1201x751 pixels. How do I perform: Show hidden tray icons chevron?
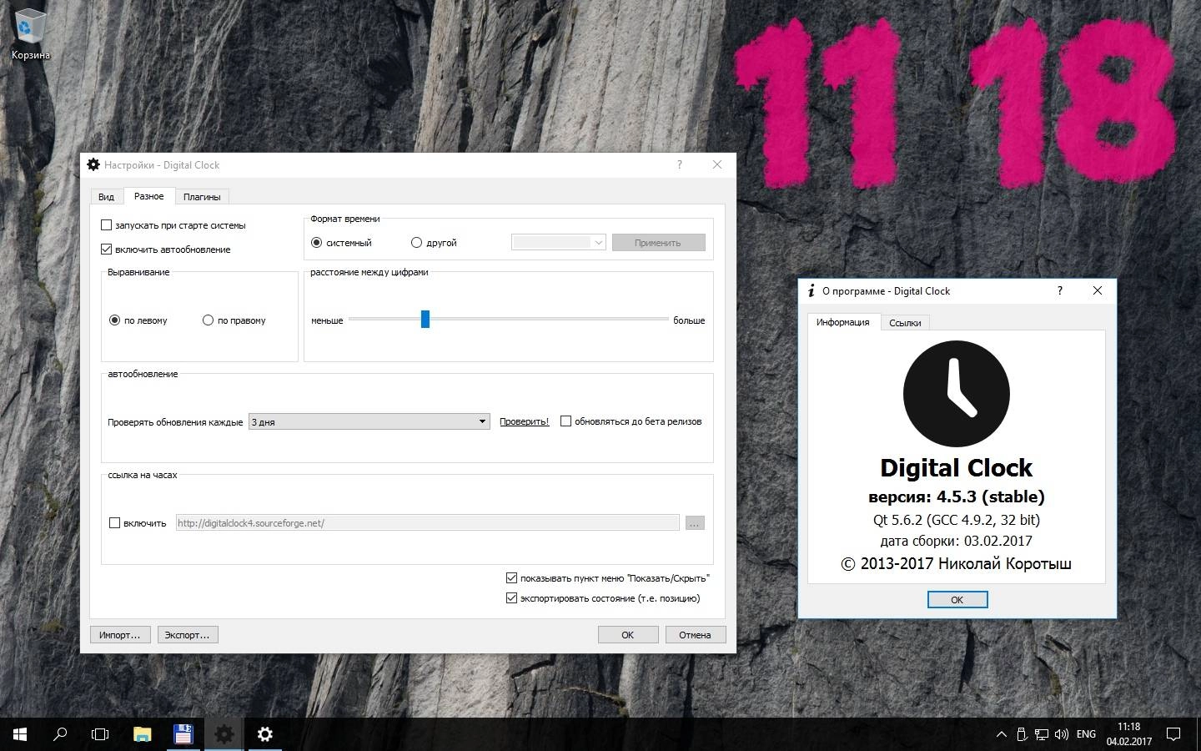(x=1001, y=734)
